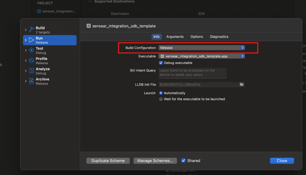
Task: Click the Archive icon in sidebar
Action: click(x=31, y=81)
